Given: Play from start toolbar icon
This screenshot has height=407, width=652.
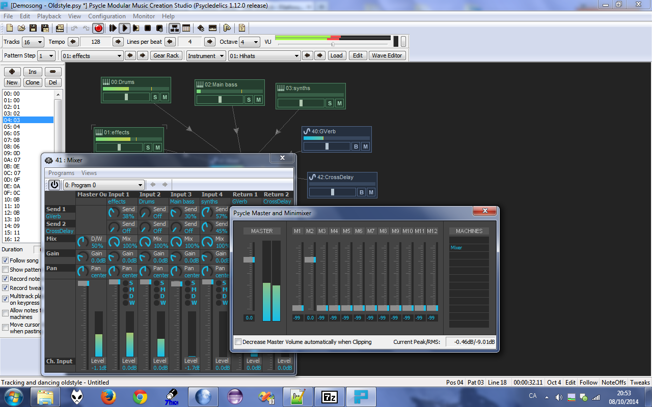Looking at the screenshot, I should (x=113, y=28).
